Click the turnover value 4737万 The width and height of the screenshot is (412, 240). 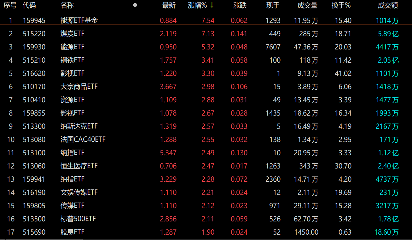point(387,179)
